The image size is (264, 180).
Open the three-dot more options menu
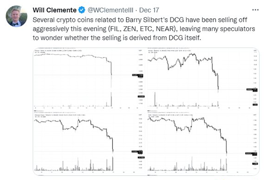255,10
